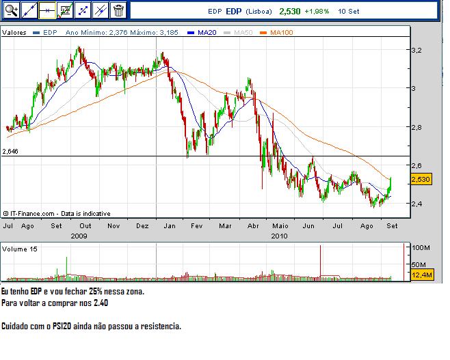The width and height of the screenshot is (450, 360).
Task: Click the EDP blue legend swatch
Action: click(x=36, y=33)
